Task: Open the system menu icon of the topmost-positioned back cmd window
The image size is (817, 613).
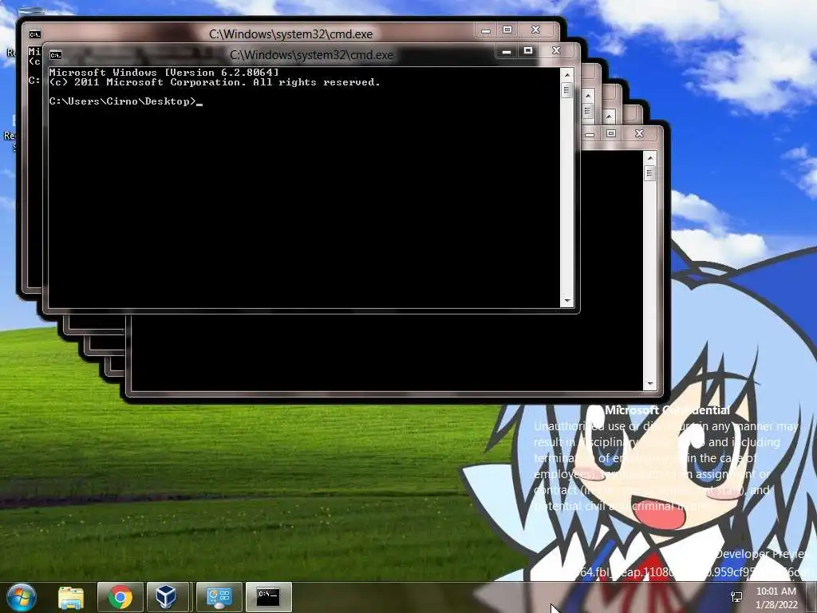Action: tap(35, 34)
